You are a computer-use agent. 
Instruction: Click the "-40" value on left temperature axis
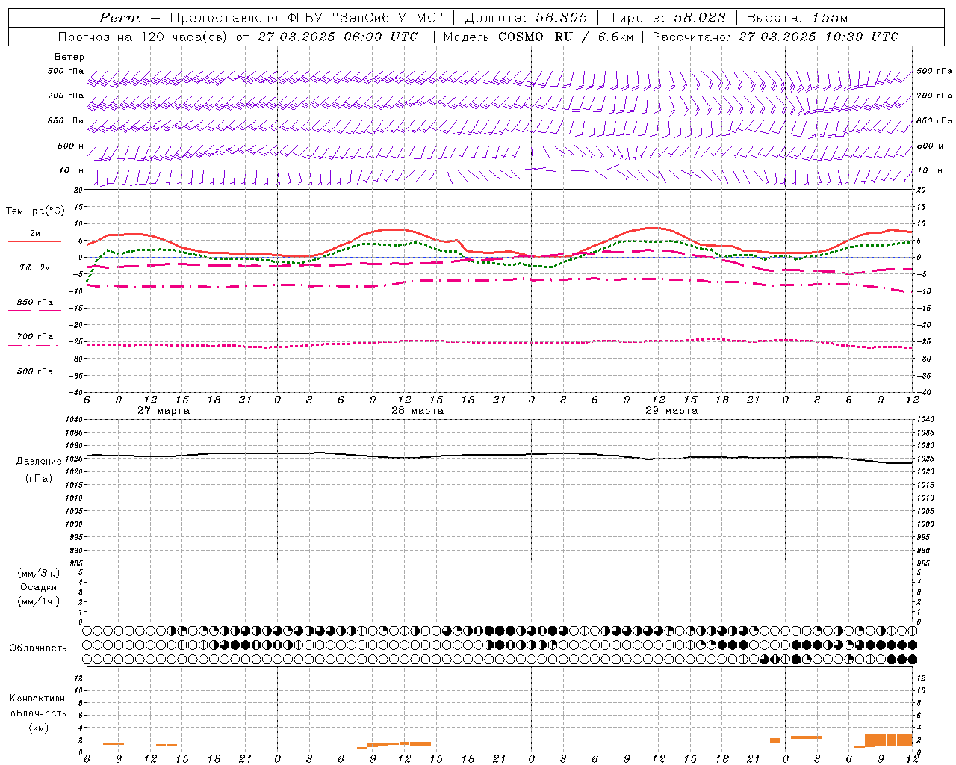coord(75,392)
